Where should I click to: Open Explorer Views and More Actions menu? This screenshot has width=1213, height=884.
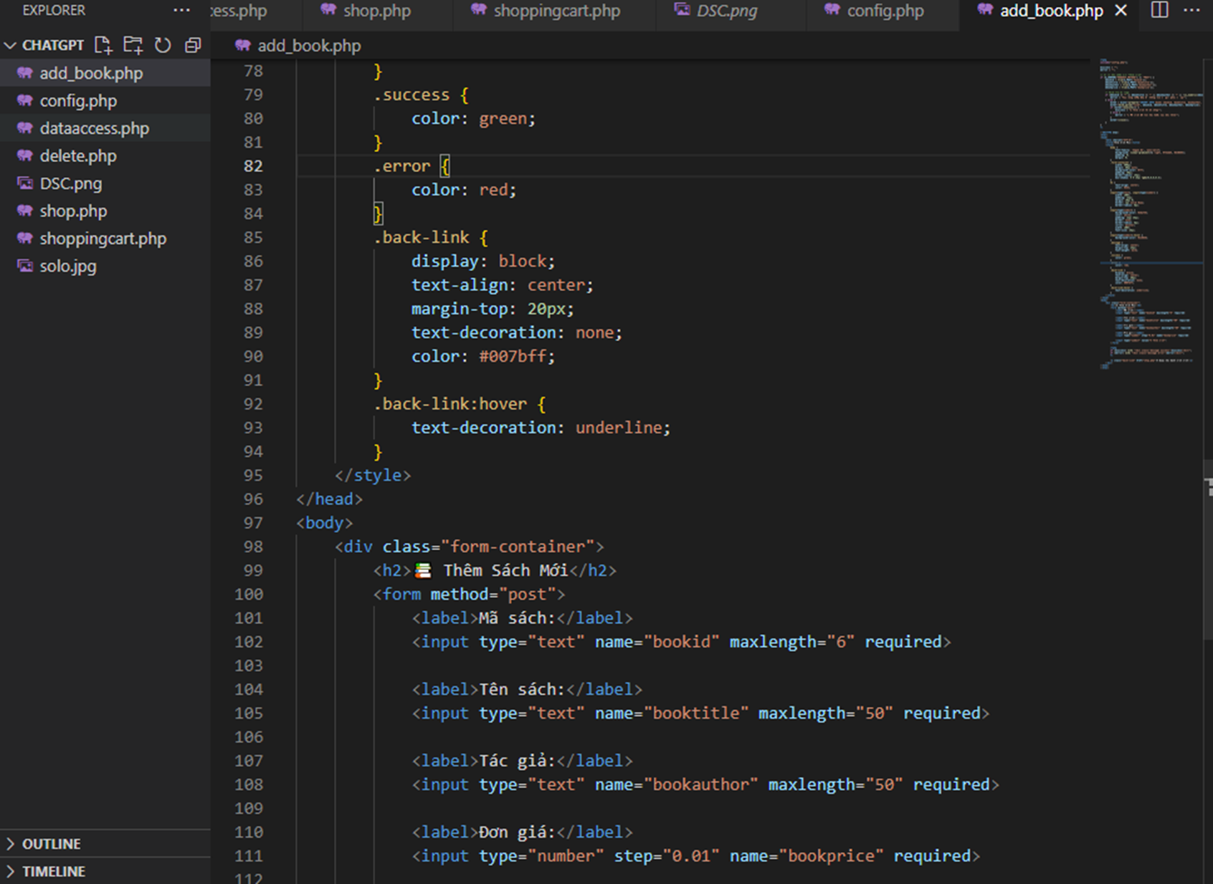(181, 10)
